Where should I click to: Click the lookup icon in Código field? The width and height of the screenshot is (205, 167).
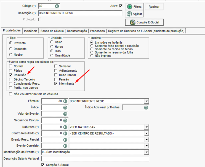tap(57, 6)
